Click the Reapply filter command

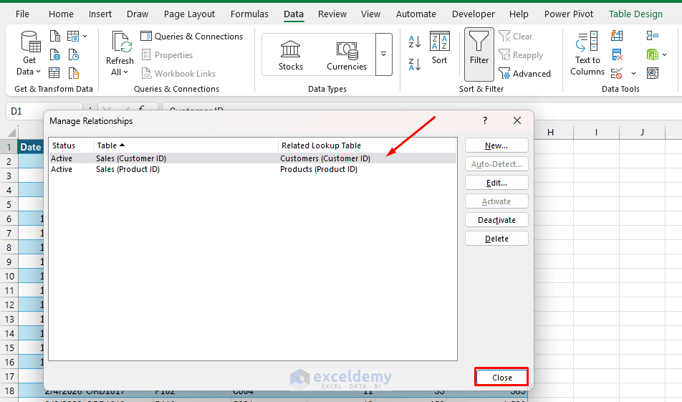tap(521, 54)
